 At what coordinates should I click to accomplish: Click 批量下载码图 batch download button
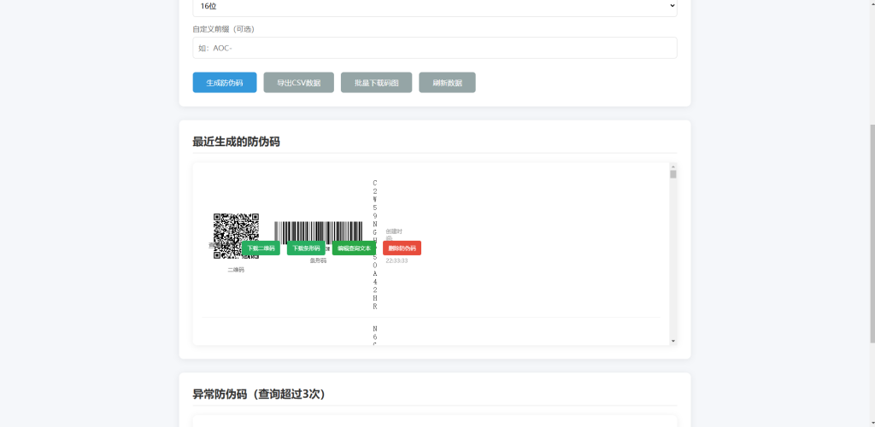pyautogui.click(x=376, y=83)
